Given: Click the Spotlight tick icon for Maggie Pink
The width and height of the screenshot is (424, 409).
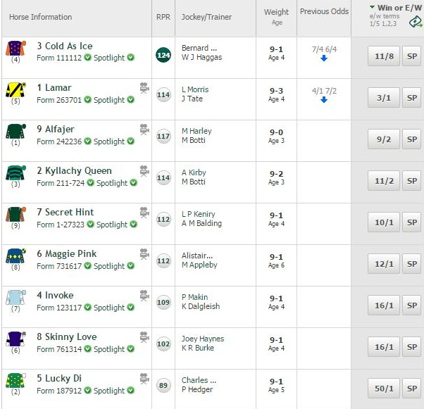Looking at the screenshot, I should [x=131, y=265].
